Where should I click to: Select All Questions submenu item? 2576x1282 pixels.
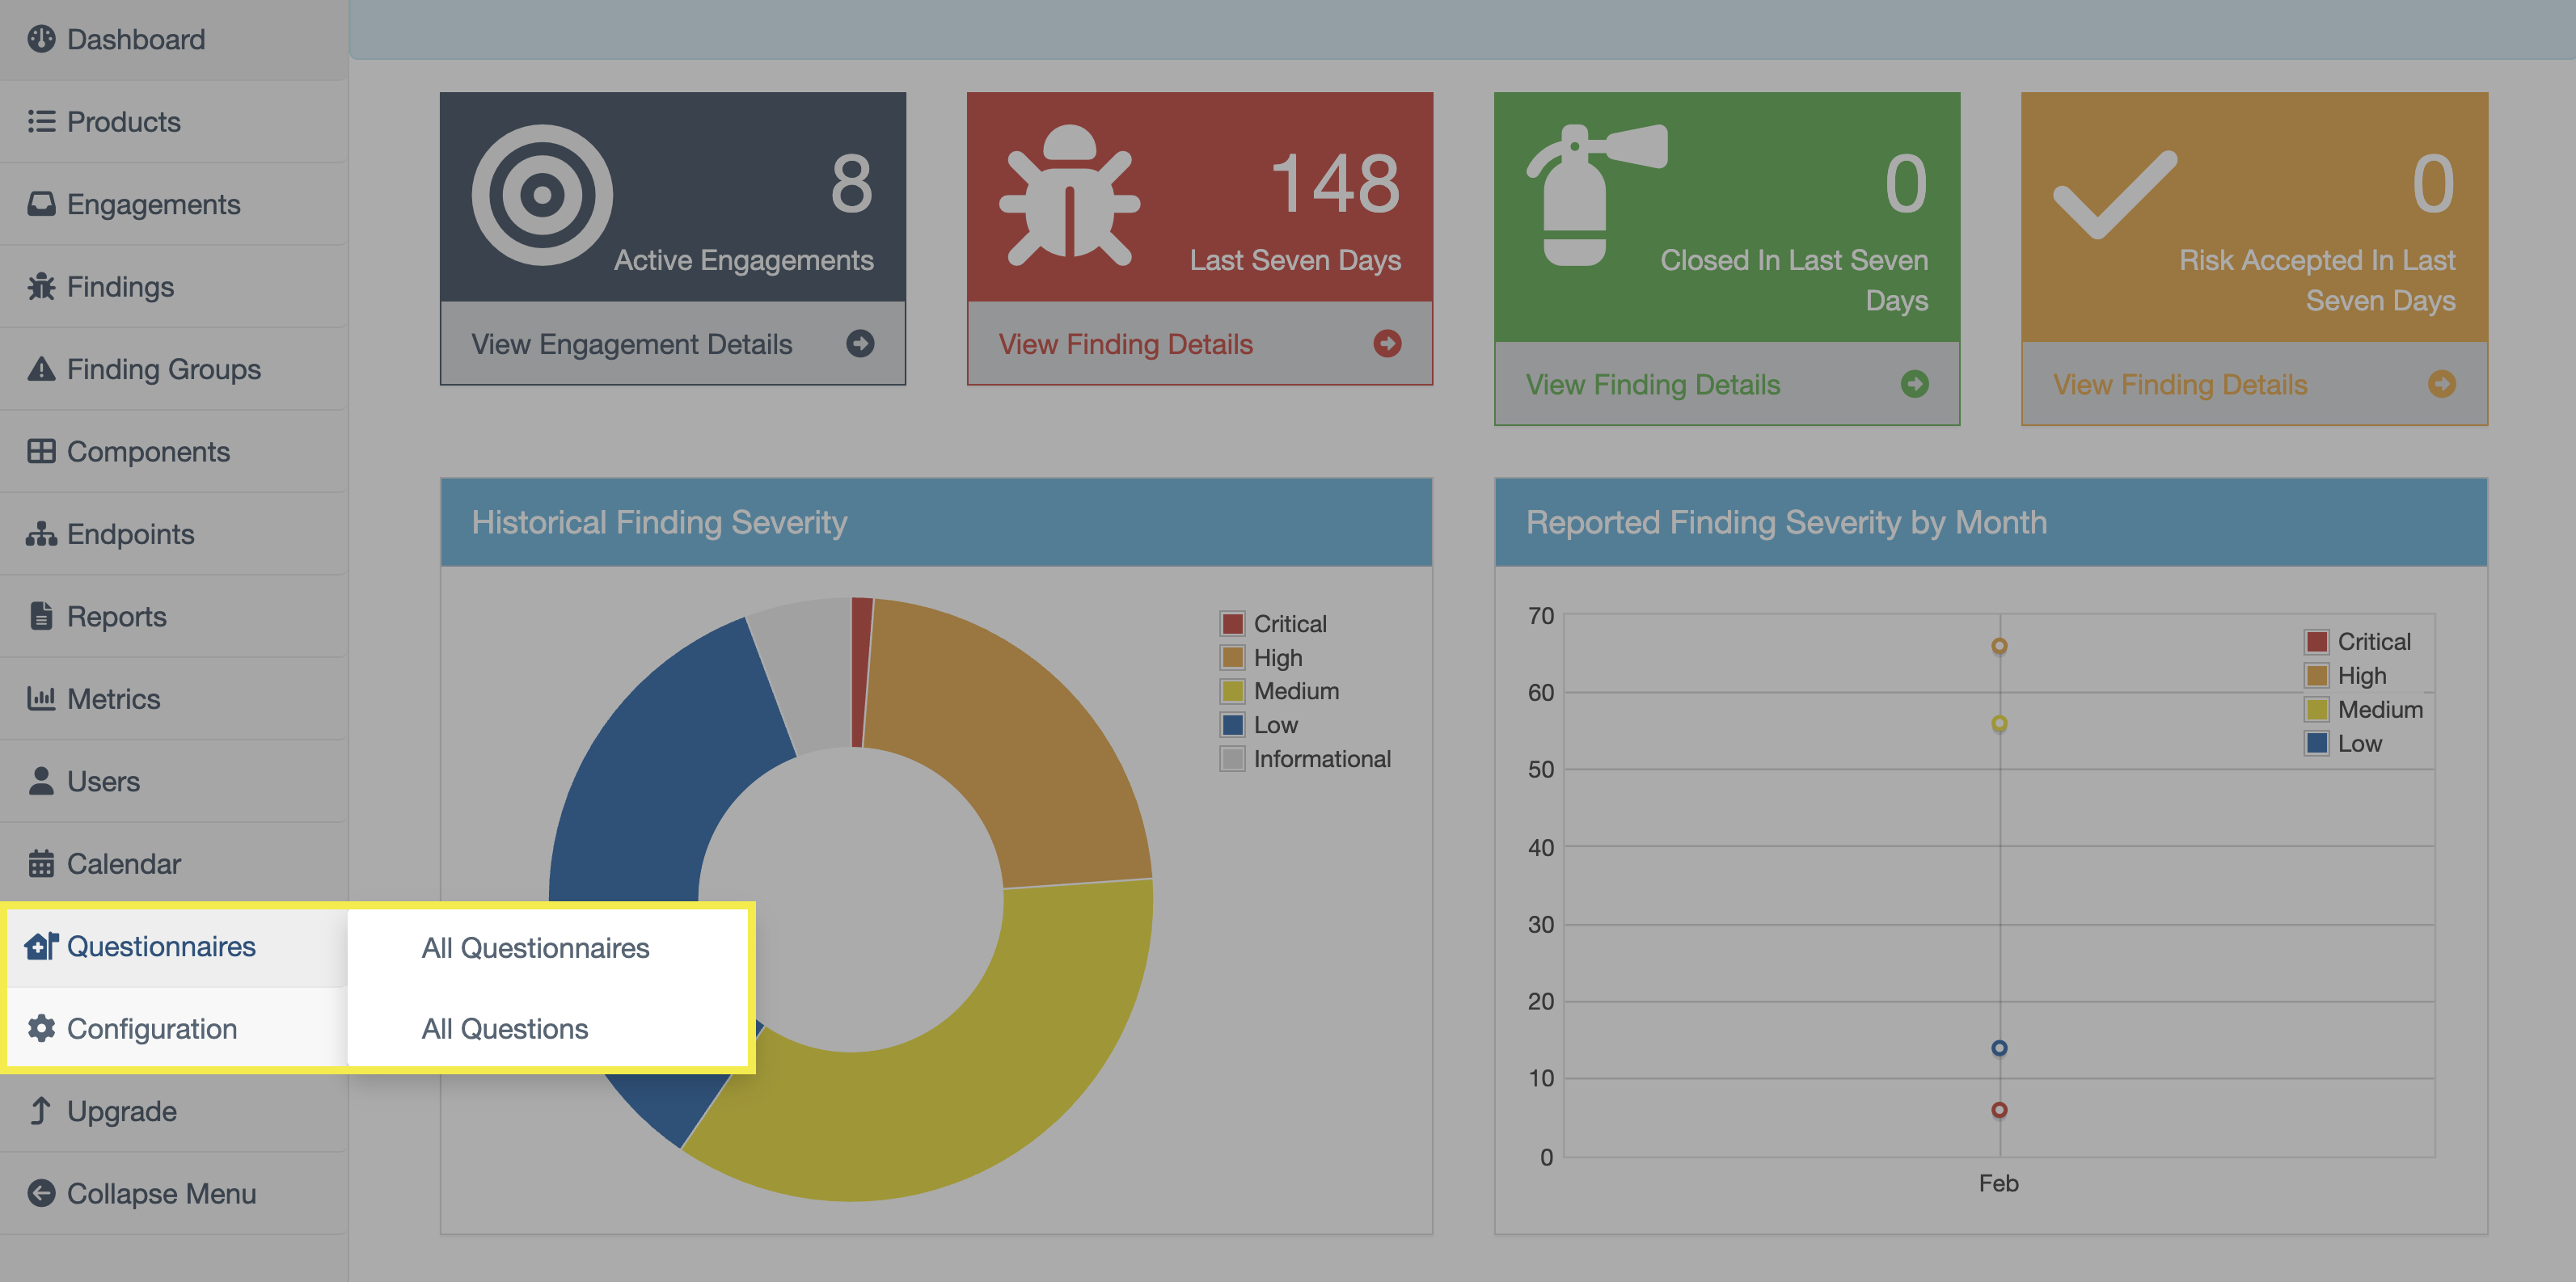(x=504, y=1029)
